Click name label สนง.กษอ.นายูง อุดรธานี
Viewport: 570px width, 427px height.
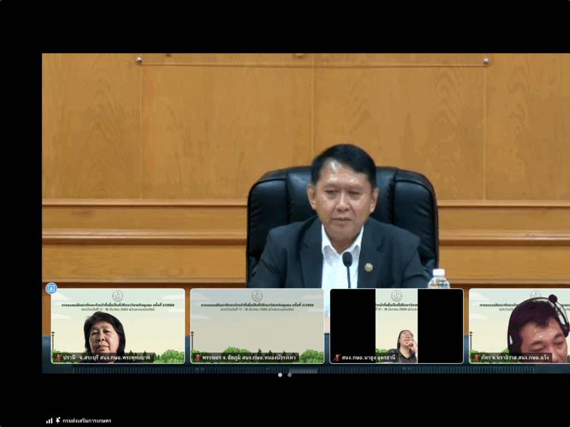coord(370,358)
